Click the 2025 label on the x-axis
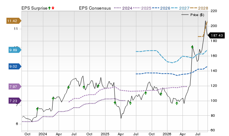 (x=105, y=134)
